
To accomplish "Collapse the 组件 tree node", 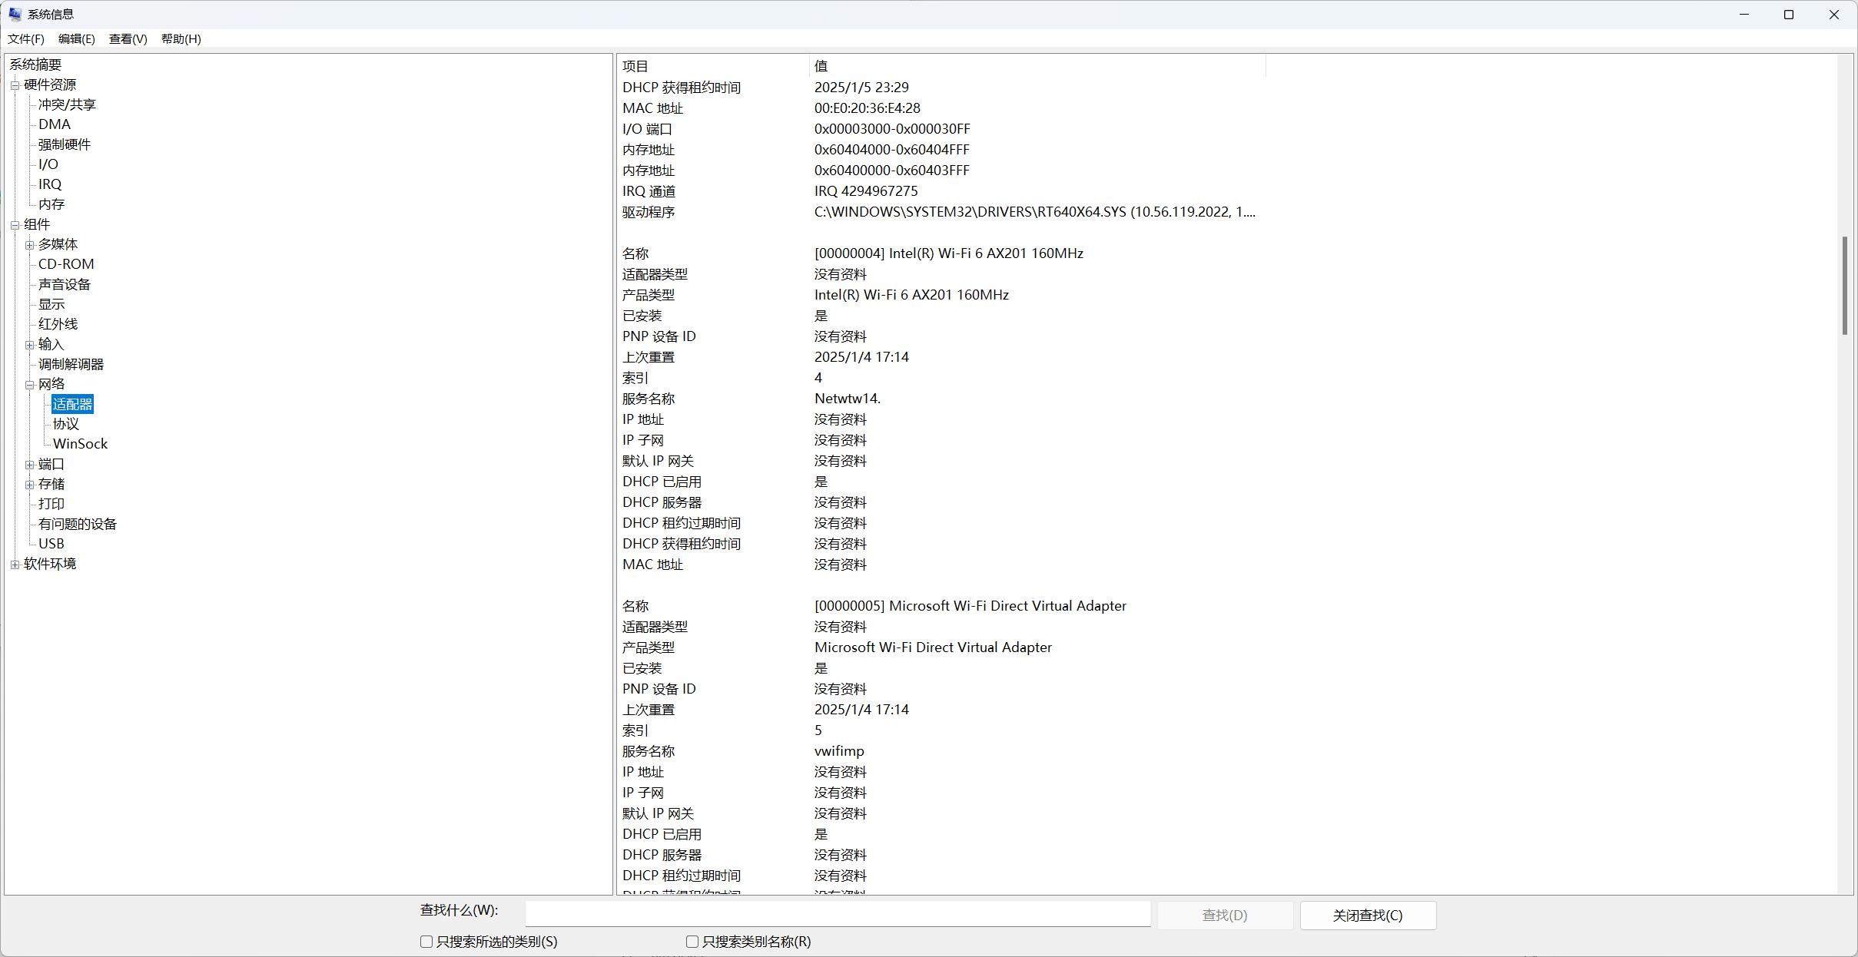I will click(15, 225).
